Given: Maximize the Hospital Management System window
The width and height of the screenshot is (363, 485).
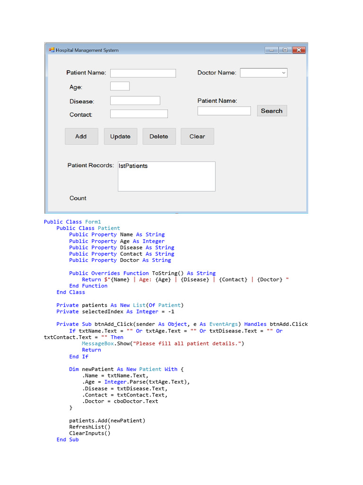Looking at the screenshot, I should [x=285, y=50].
